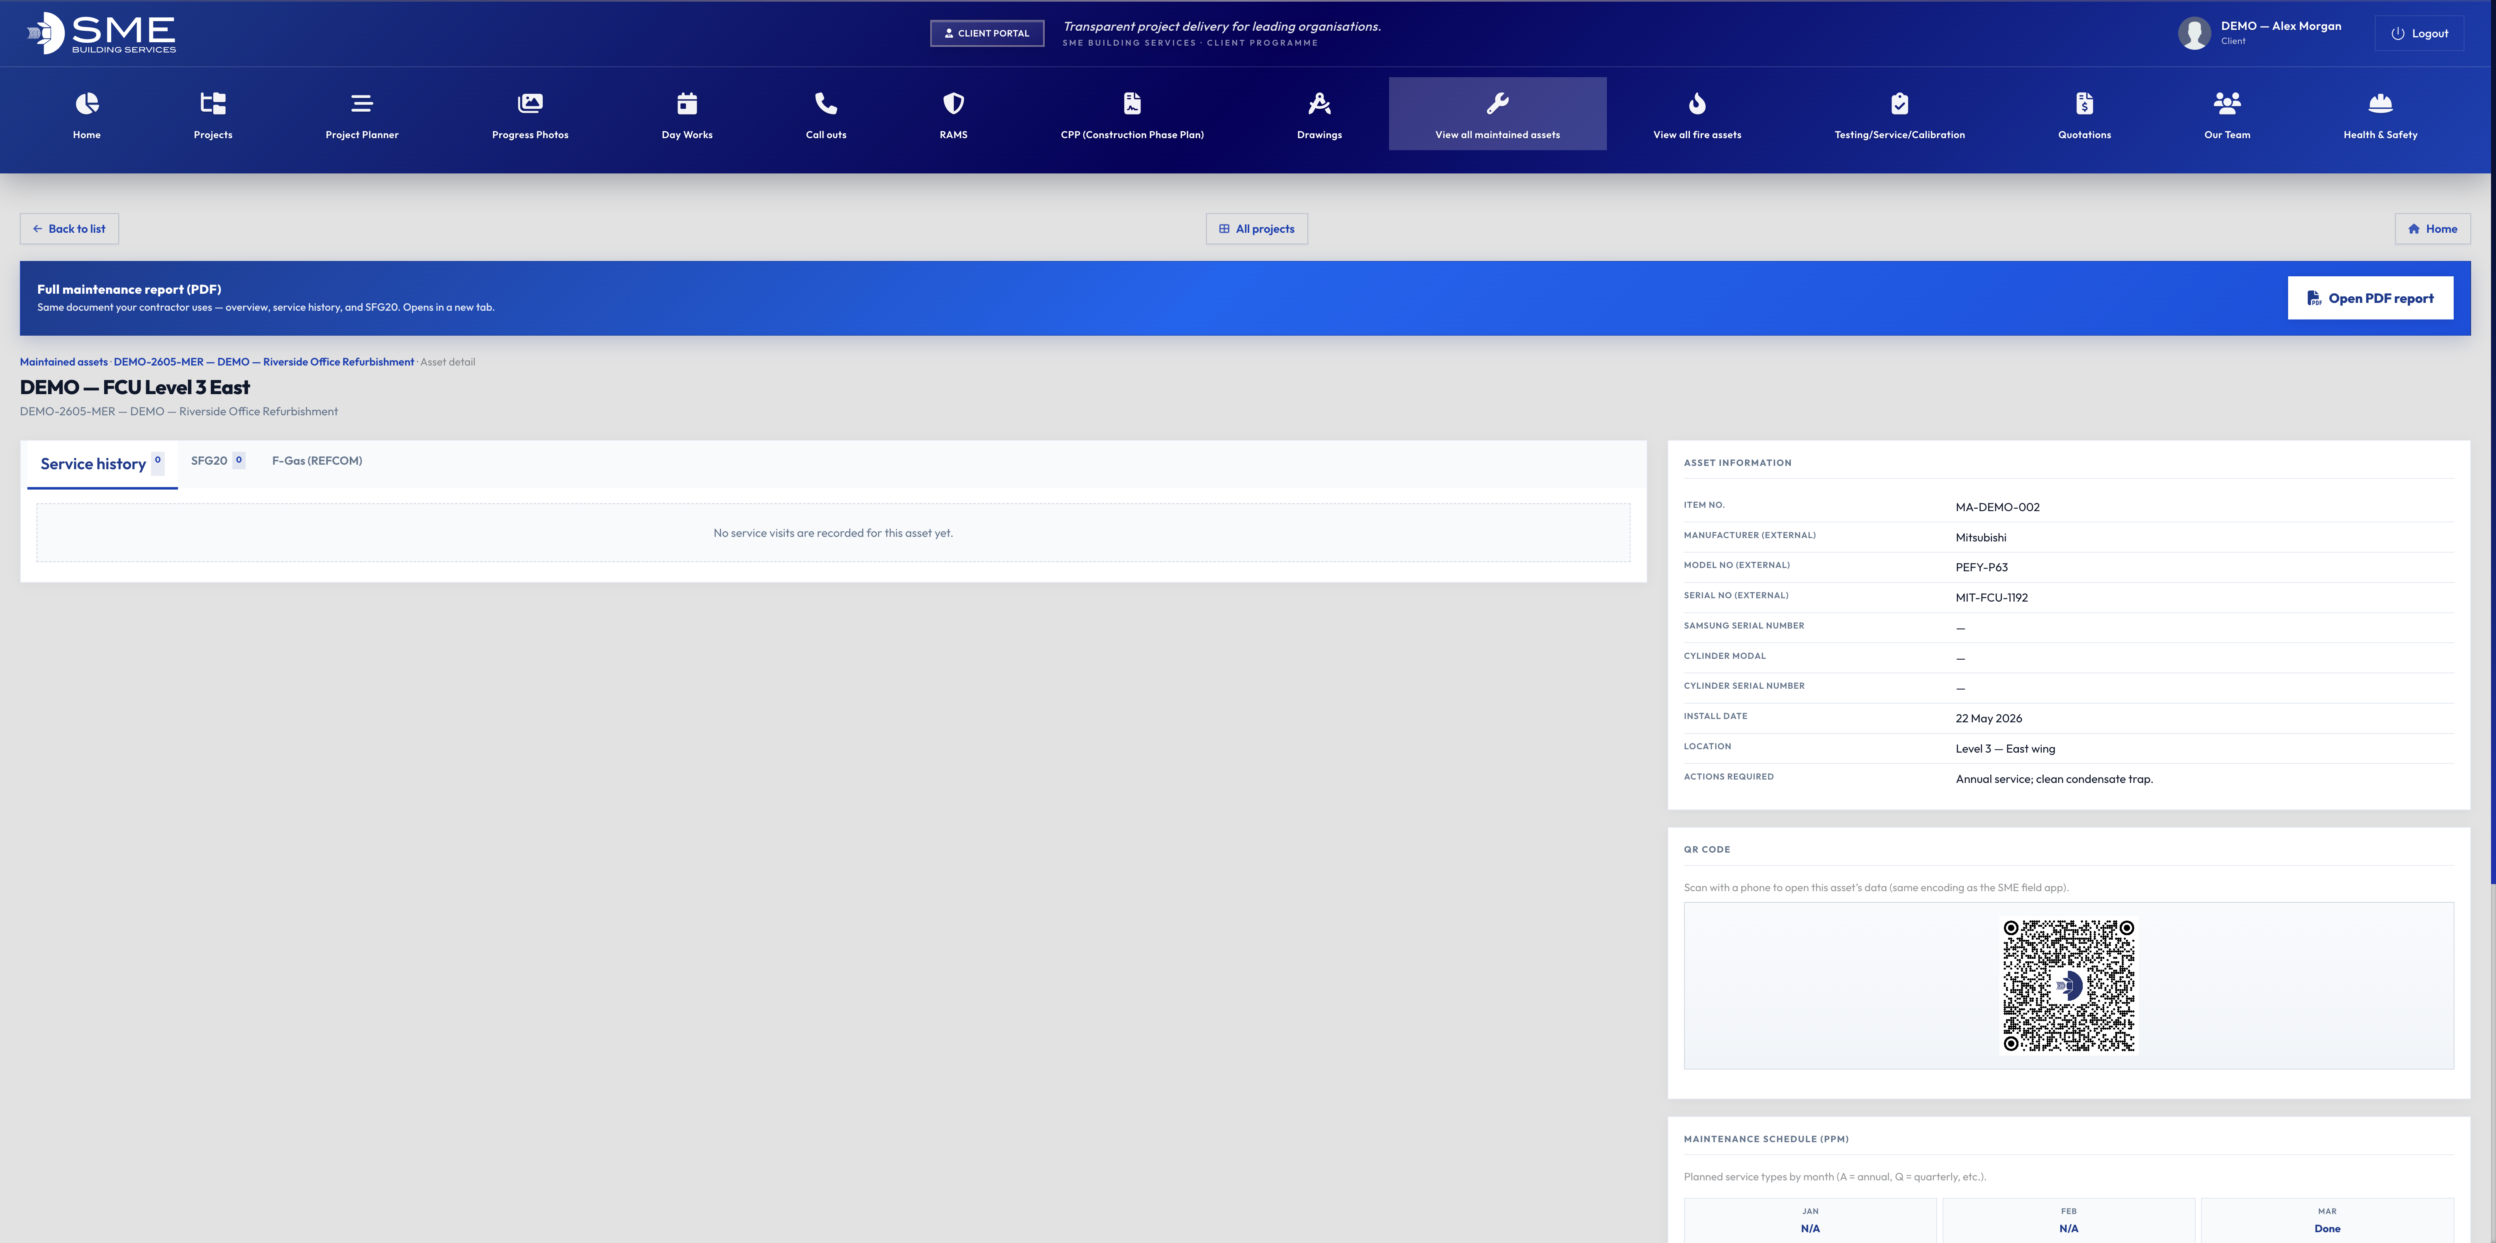Select the JAN N/A schedule cell
Image resolution: width=2496 pixels, height=1243 pixels.
1810,1221
